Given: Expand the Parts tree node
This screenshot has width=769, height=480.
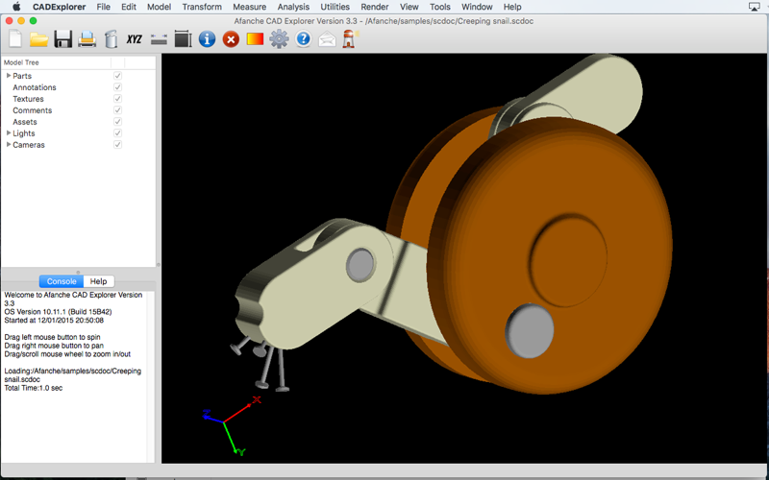Looking at the screenshot, I should 9,76.
